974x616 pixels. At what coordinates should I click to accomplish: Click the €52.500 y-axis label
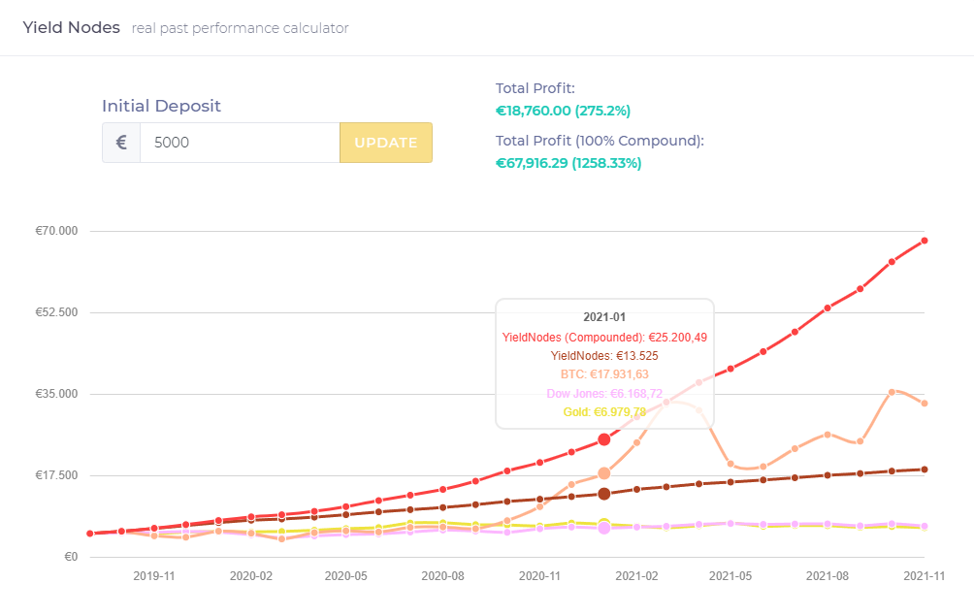pos(56,312)
